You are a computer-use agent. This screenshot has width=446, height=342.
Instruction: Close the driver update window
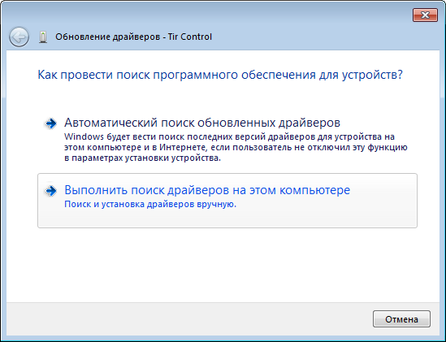point(425,15)
